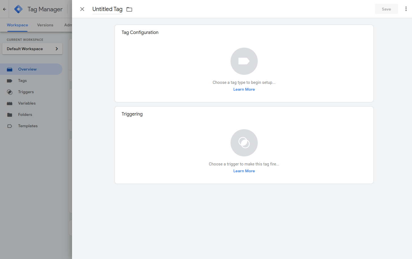Click the Overview briefcase icon

tap(10, 69)
